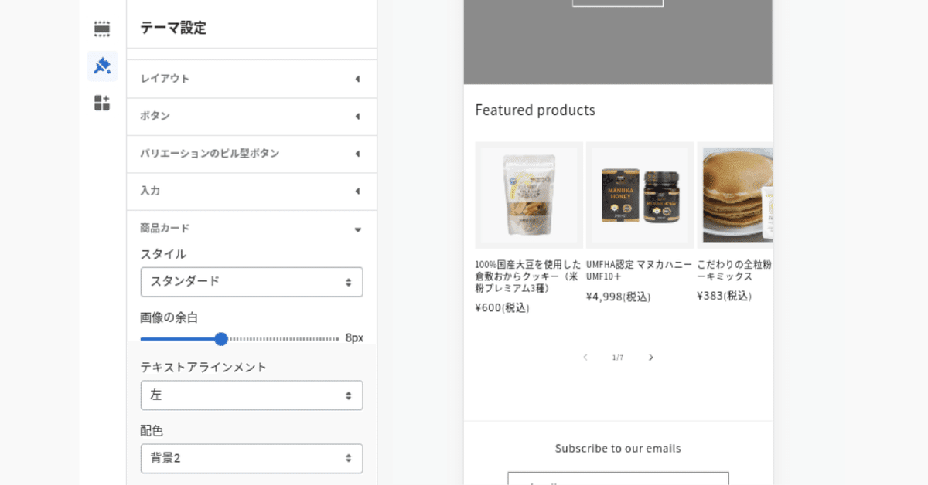The image size is (928, 485).
Task: Click the previous slide arrow in preview
Action: coord(585,358)
